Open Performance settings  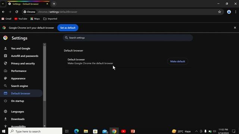21,71
